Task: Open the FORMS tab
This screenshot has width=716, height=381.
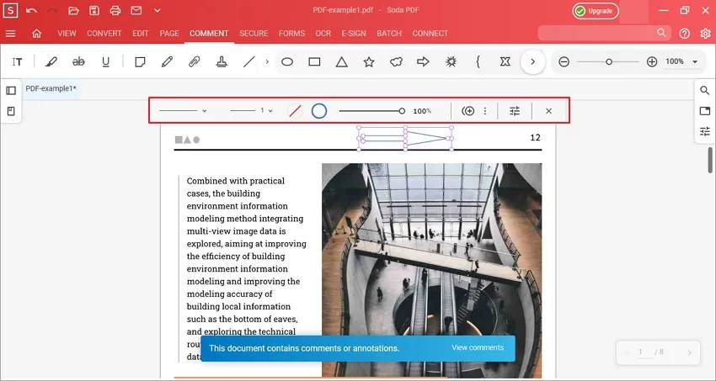Action: [x=291, y=34]
